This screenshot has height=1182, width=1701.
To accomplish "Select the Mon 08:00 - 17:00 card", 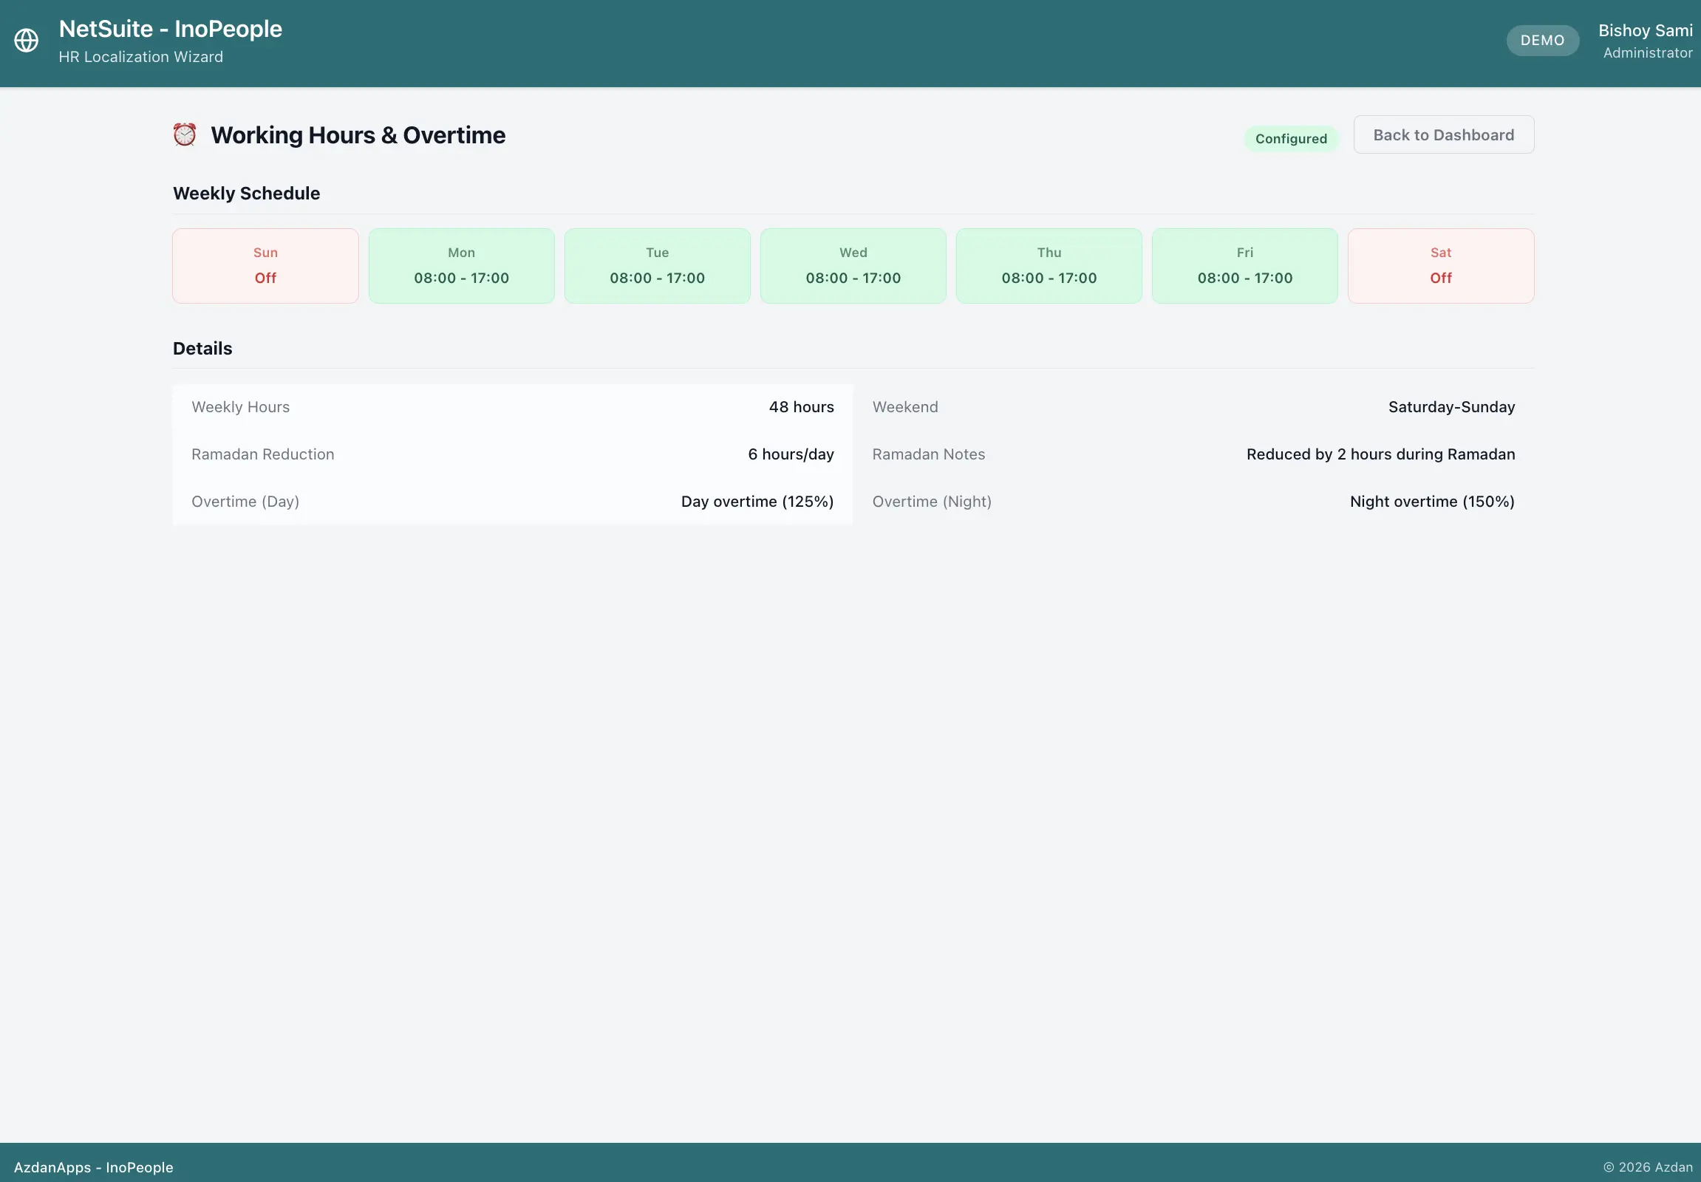I will coord(462,266).
